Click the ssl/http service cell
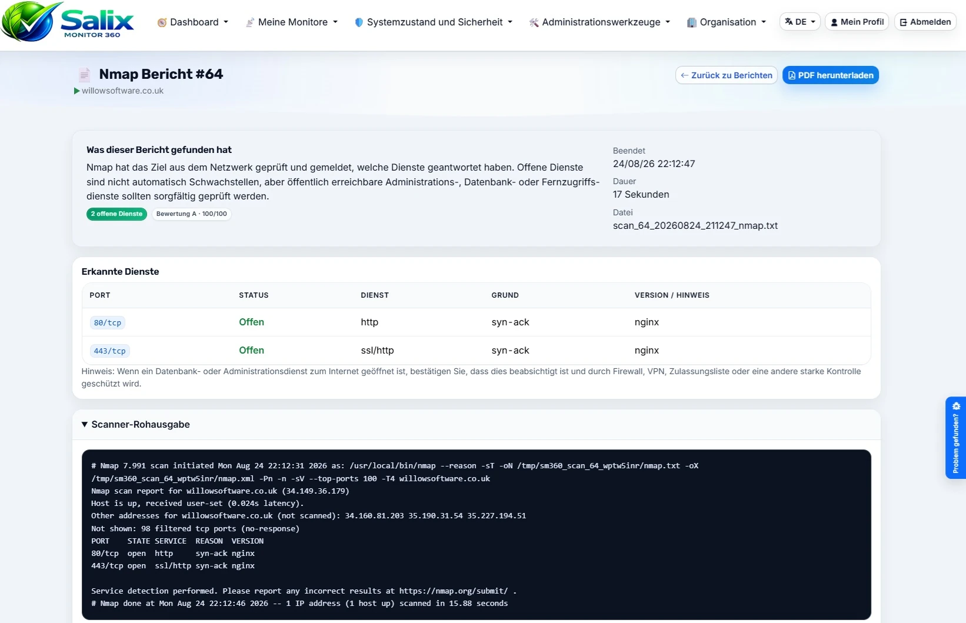Viewport: 966px width, 623px height. pos(378,351)
